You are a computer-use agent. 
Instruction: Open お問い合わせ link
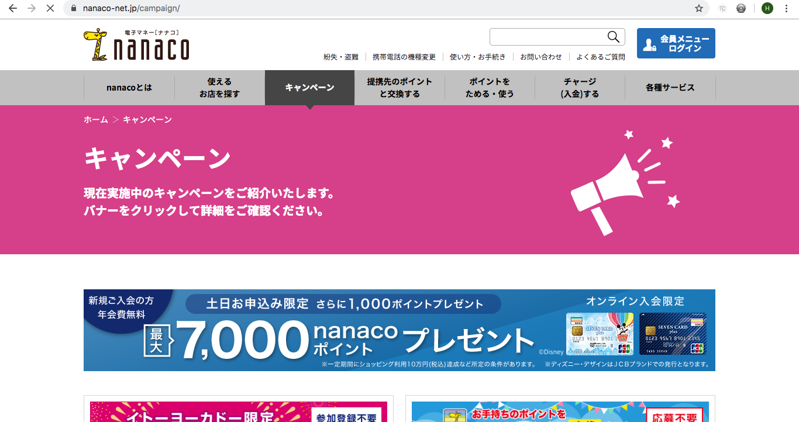[x=541, y=57]
